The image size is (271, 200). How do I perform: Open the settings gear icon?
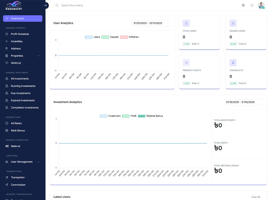click(x=252, y=5)
